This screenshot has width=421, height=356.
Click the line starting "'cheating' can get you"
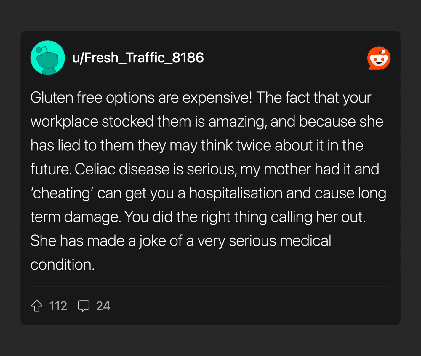208,193
